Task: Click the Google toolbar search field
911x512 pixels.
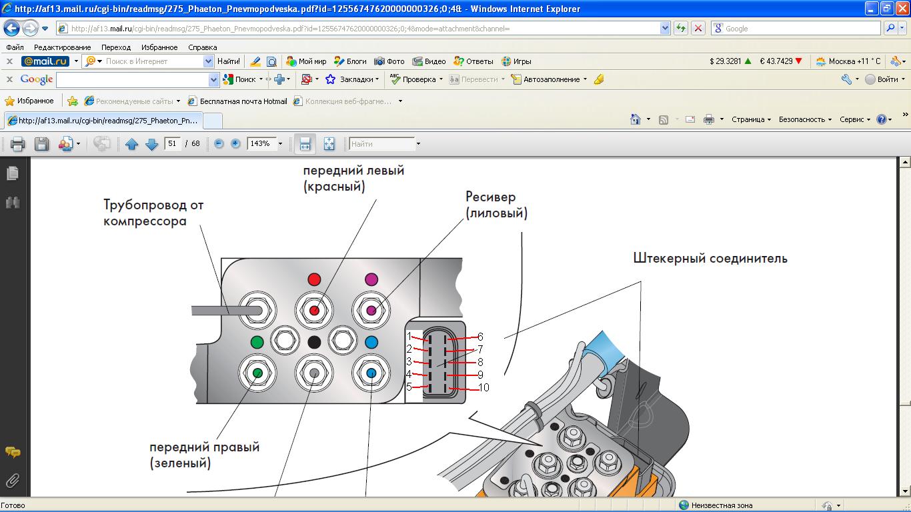Action: click(x=132, y=79)
